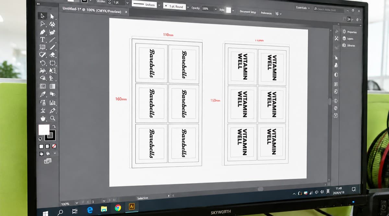
Task: Open the artboard number dropdown
Action: 104,201
